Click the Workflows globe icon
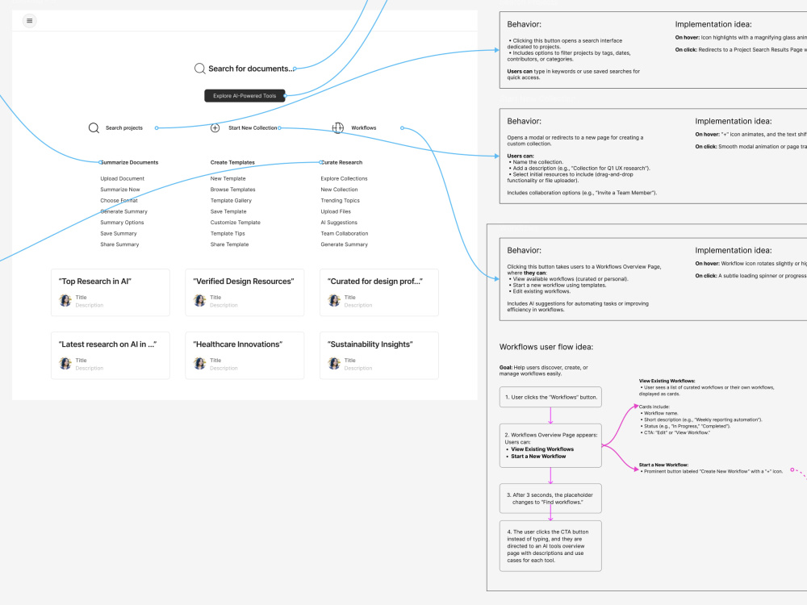Screen dimensions: 807x605 tap(337, 127)
